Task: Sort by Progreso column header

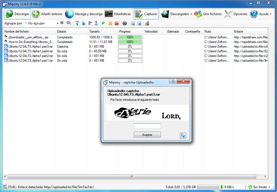Action: (x=125, y=32)
